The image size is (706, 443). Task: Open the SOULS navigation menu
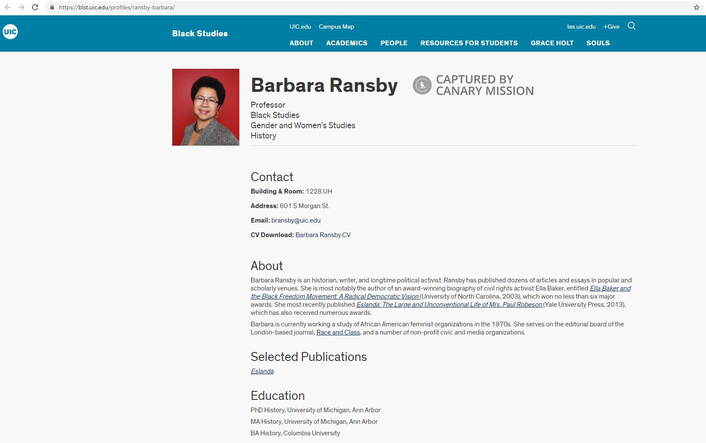click(598, 43)
